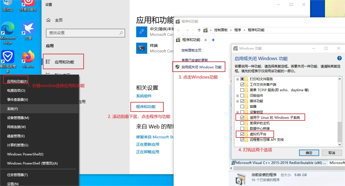
Task: Expand the 媒体功能 tree node
Action: (x=238, y=101)
